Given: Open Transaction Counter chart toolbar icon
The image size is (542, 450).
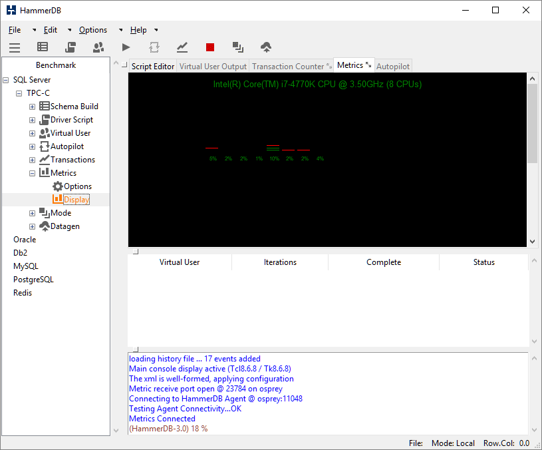Looking at the screenshot, I should pyautogui.click(x=182, y=47).
